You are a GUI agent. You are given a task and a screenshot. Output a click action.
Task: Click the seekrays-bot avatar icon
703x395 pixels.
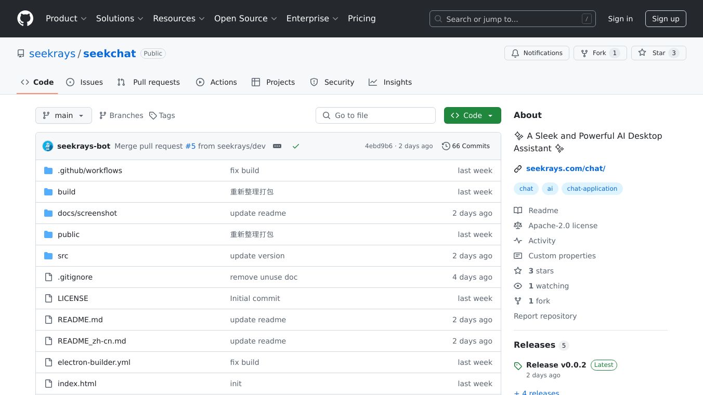tap(48, 146)
